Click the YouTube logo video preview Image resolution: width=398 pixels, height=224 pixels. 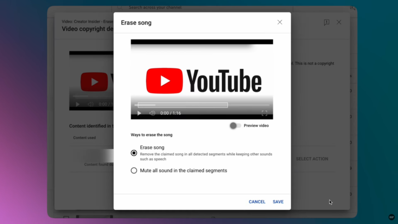pyautogui.click(x=202, y=79)
